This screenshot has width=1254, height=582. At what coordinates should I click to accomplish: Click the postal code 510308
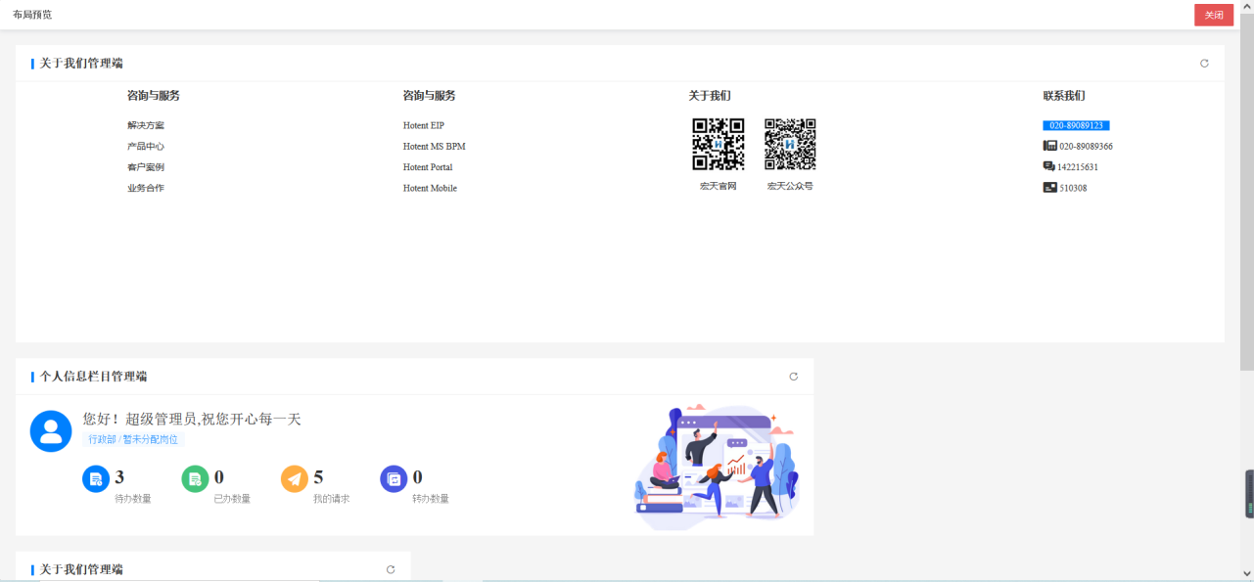coord(1073,188)
